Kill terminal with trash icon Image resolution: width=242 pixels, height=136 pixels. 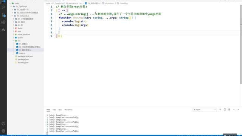point(229,110)
